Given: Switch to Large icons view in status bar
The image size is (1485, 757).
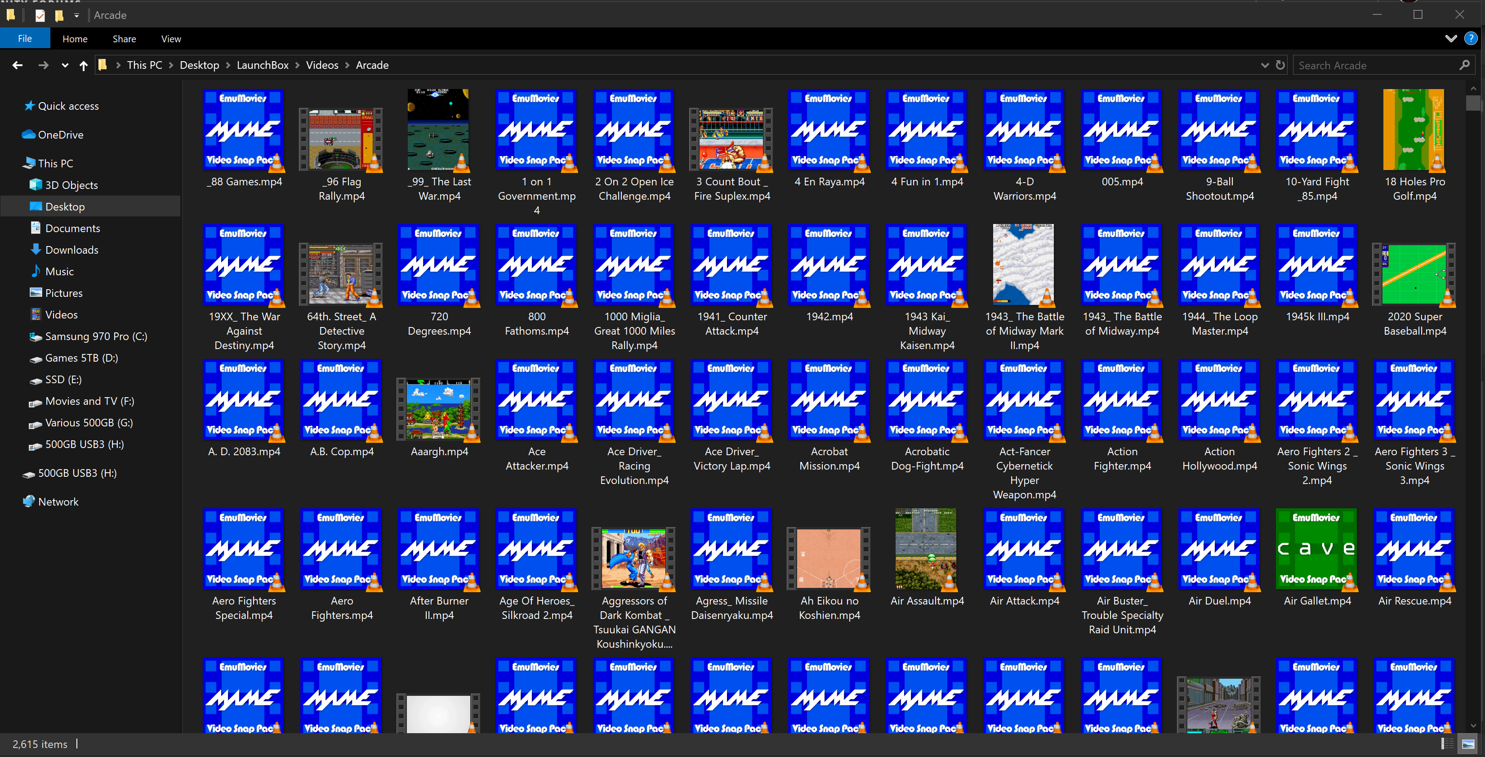Looking at the screenshot, I should coord(1468,744).
